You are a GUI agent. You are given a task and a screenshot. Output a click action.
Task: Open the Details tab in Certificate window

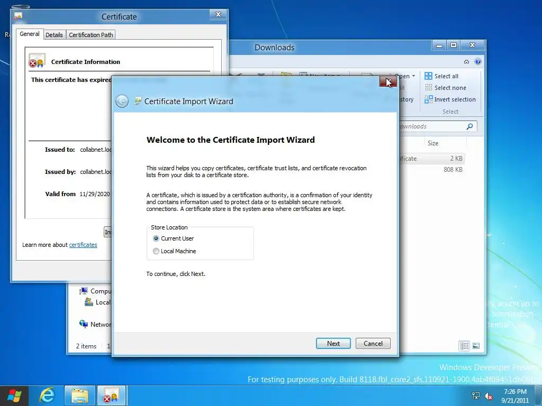(x=54, y=35)
